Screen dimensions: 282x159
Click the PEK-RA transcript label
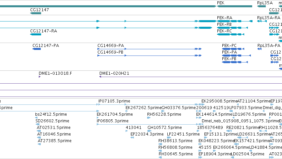click(x=225, y=18)
